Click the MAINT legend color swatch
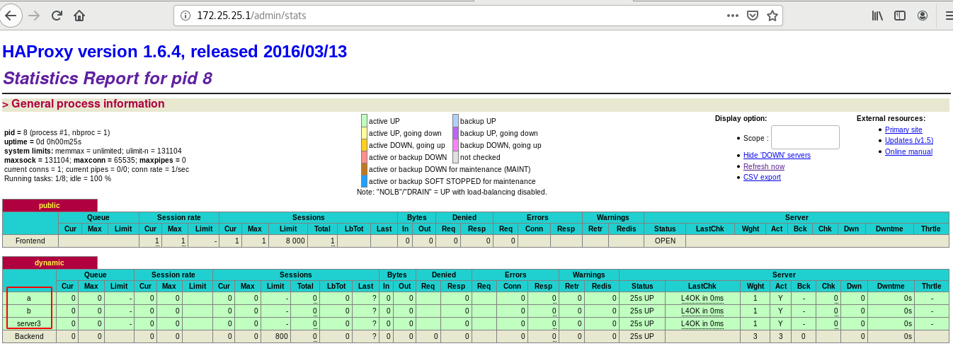 pyautogui.click(x=364, y=169)
